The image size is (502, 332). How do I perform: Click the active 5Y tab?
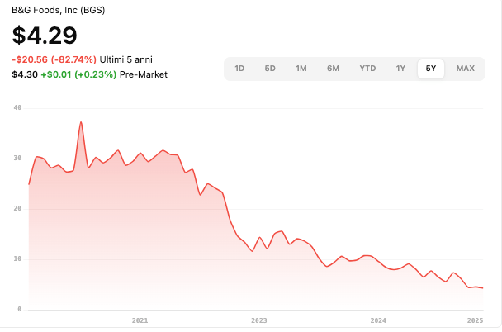(431, 69)
